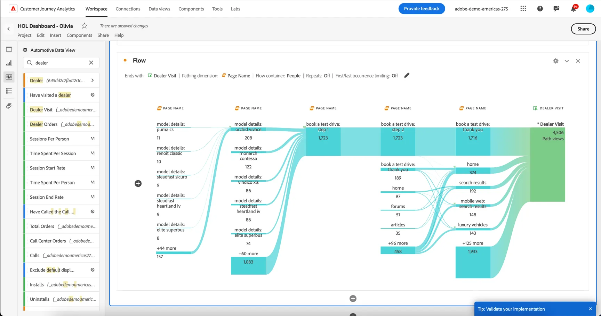Click the Provide feedback button
Viewport: 601px width, 316px height.
pyautogui.click(x=422, y=9)
